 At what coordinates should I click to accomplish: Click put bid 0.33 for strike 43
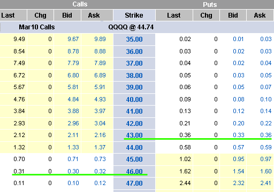[x=239, y=135]
